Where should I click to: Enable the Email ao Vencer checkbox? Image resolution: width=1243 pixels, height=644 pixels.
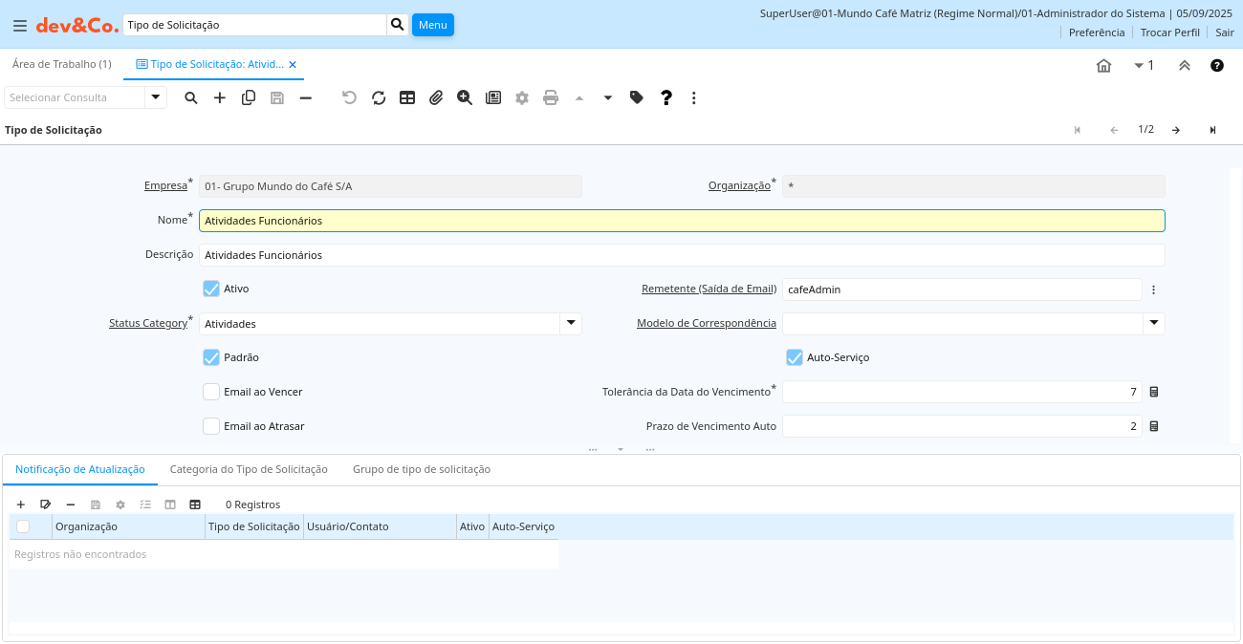click(x=211, y=392)
